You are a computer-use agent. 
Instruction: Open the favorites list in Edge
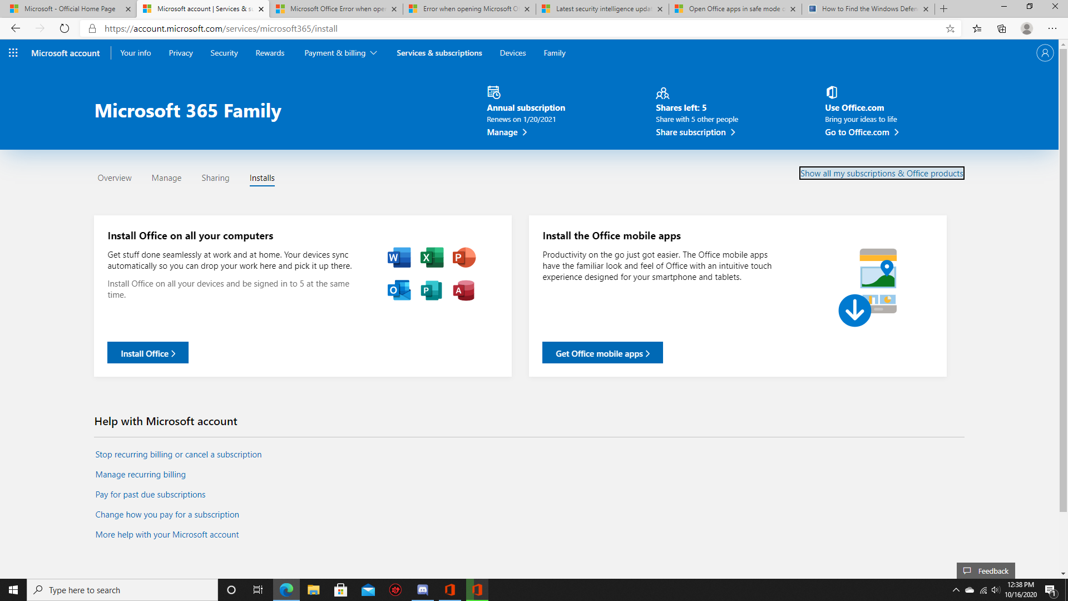pos(977,28)
